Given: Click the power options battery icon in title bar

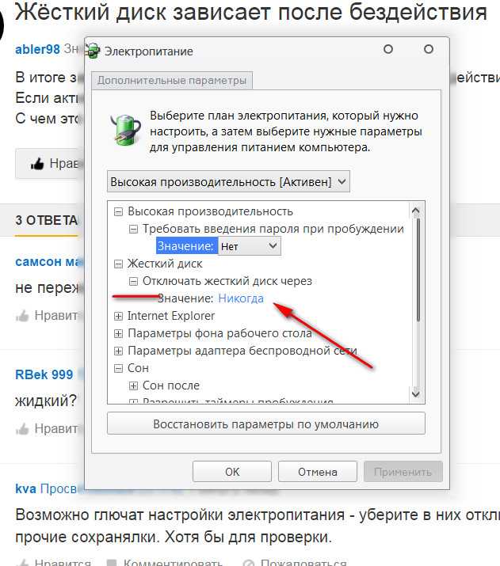Looking at the screenshot, I should click(x=93, y=51).
